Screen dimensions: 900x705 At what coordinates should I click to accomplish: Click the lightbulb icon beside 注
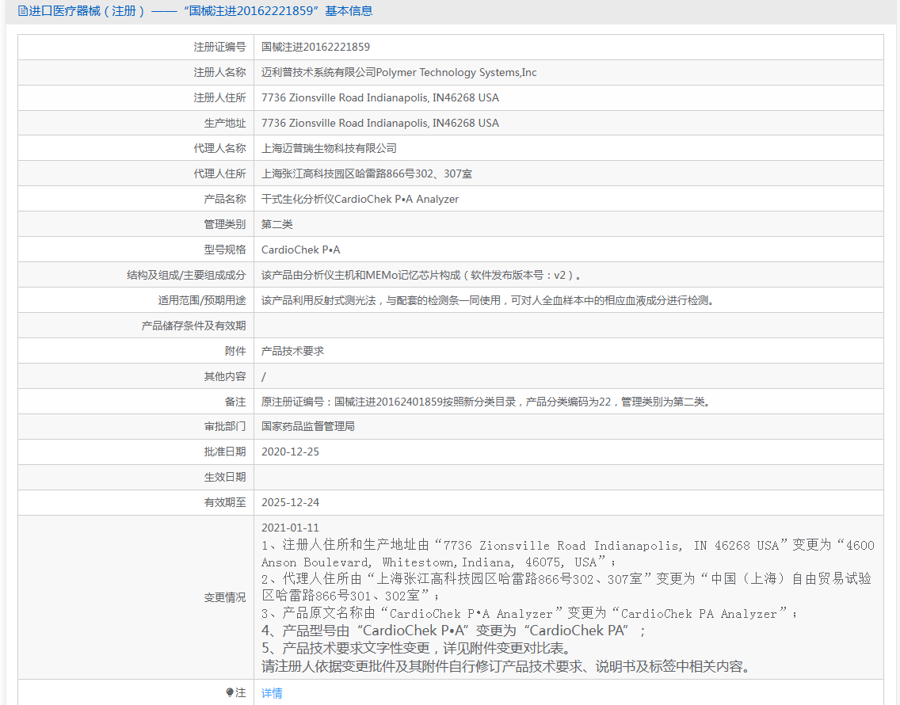click(230, 692)
